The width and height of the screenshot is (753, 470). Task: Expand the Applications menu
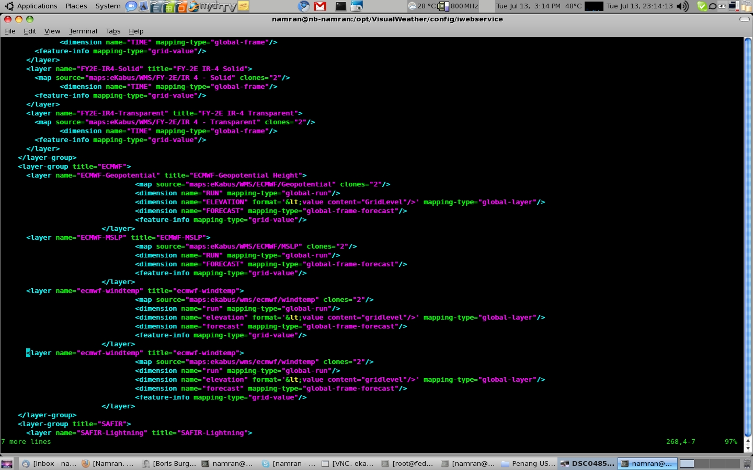click(x=31, y=6)
